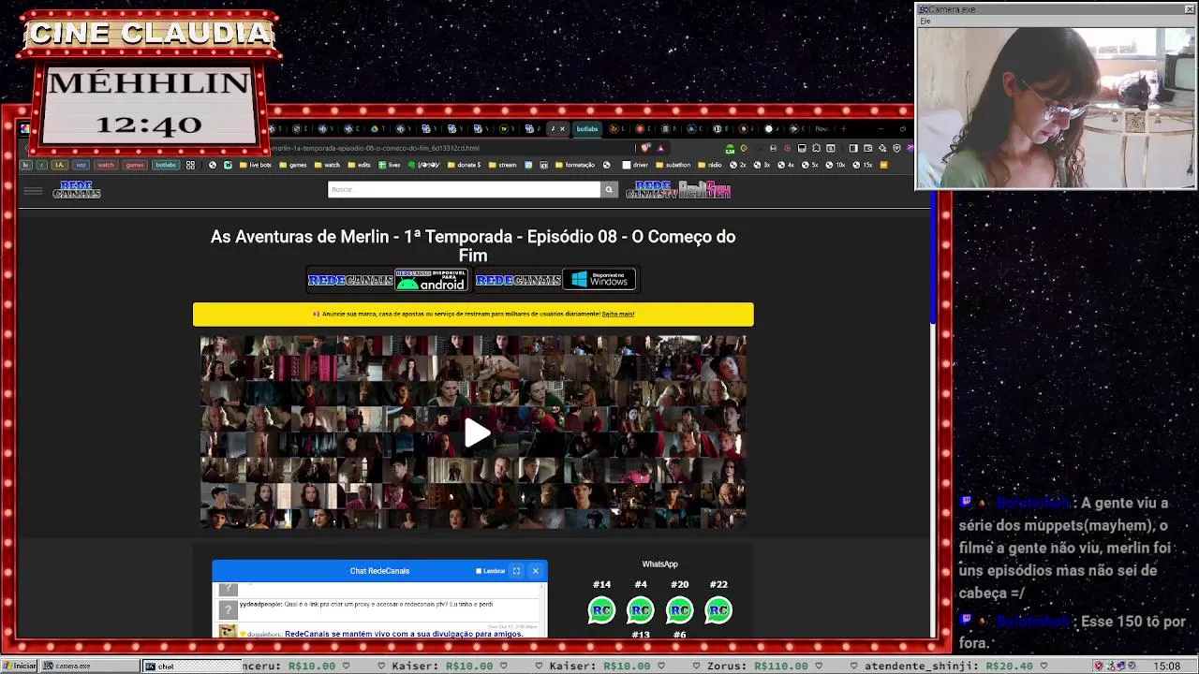Select the botlabs chip in bookmarks bar
The image size is (1199, 674).
(x=166, y=165)
